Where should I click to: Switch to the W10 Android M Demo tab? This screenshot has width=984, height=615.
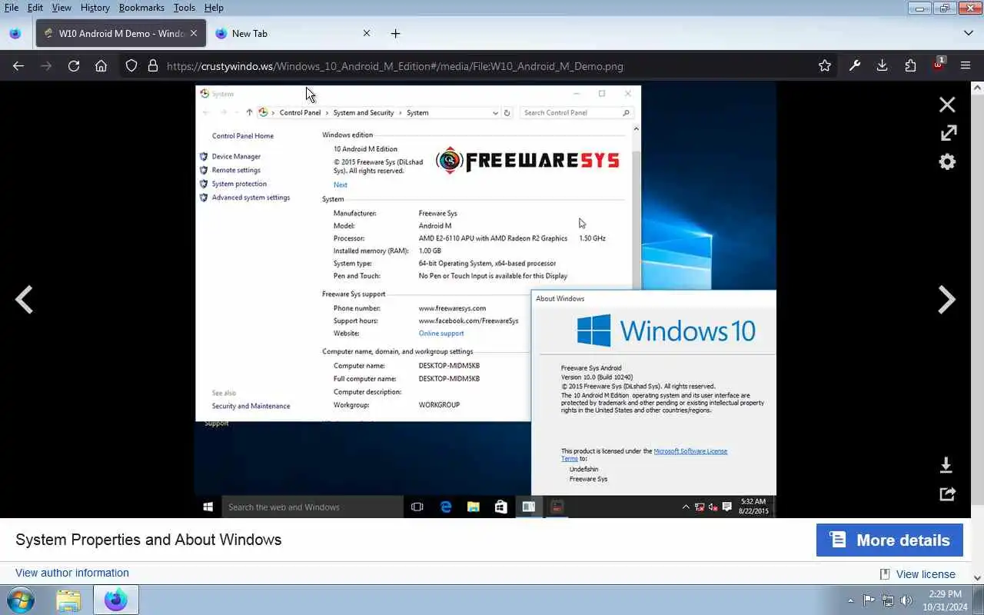[x=121, y=34]
